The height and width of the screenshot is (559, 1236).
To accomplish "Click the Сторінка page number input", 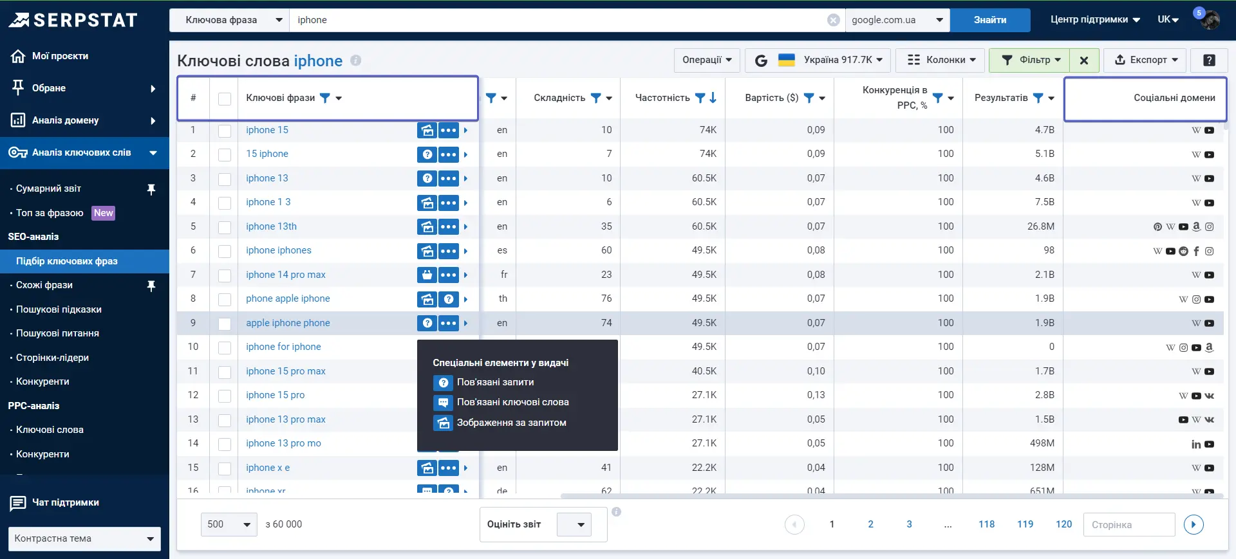I will pos(1129,524).
